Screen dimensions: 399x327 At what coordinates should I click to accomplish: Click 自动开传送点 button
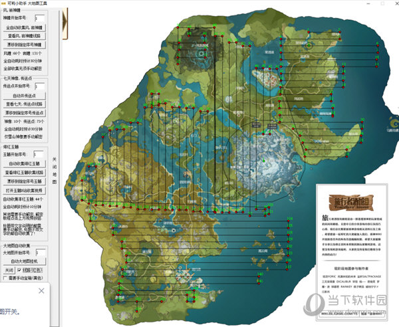click(x=25, y=96)
